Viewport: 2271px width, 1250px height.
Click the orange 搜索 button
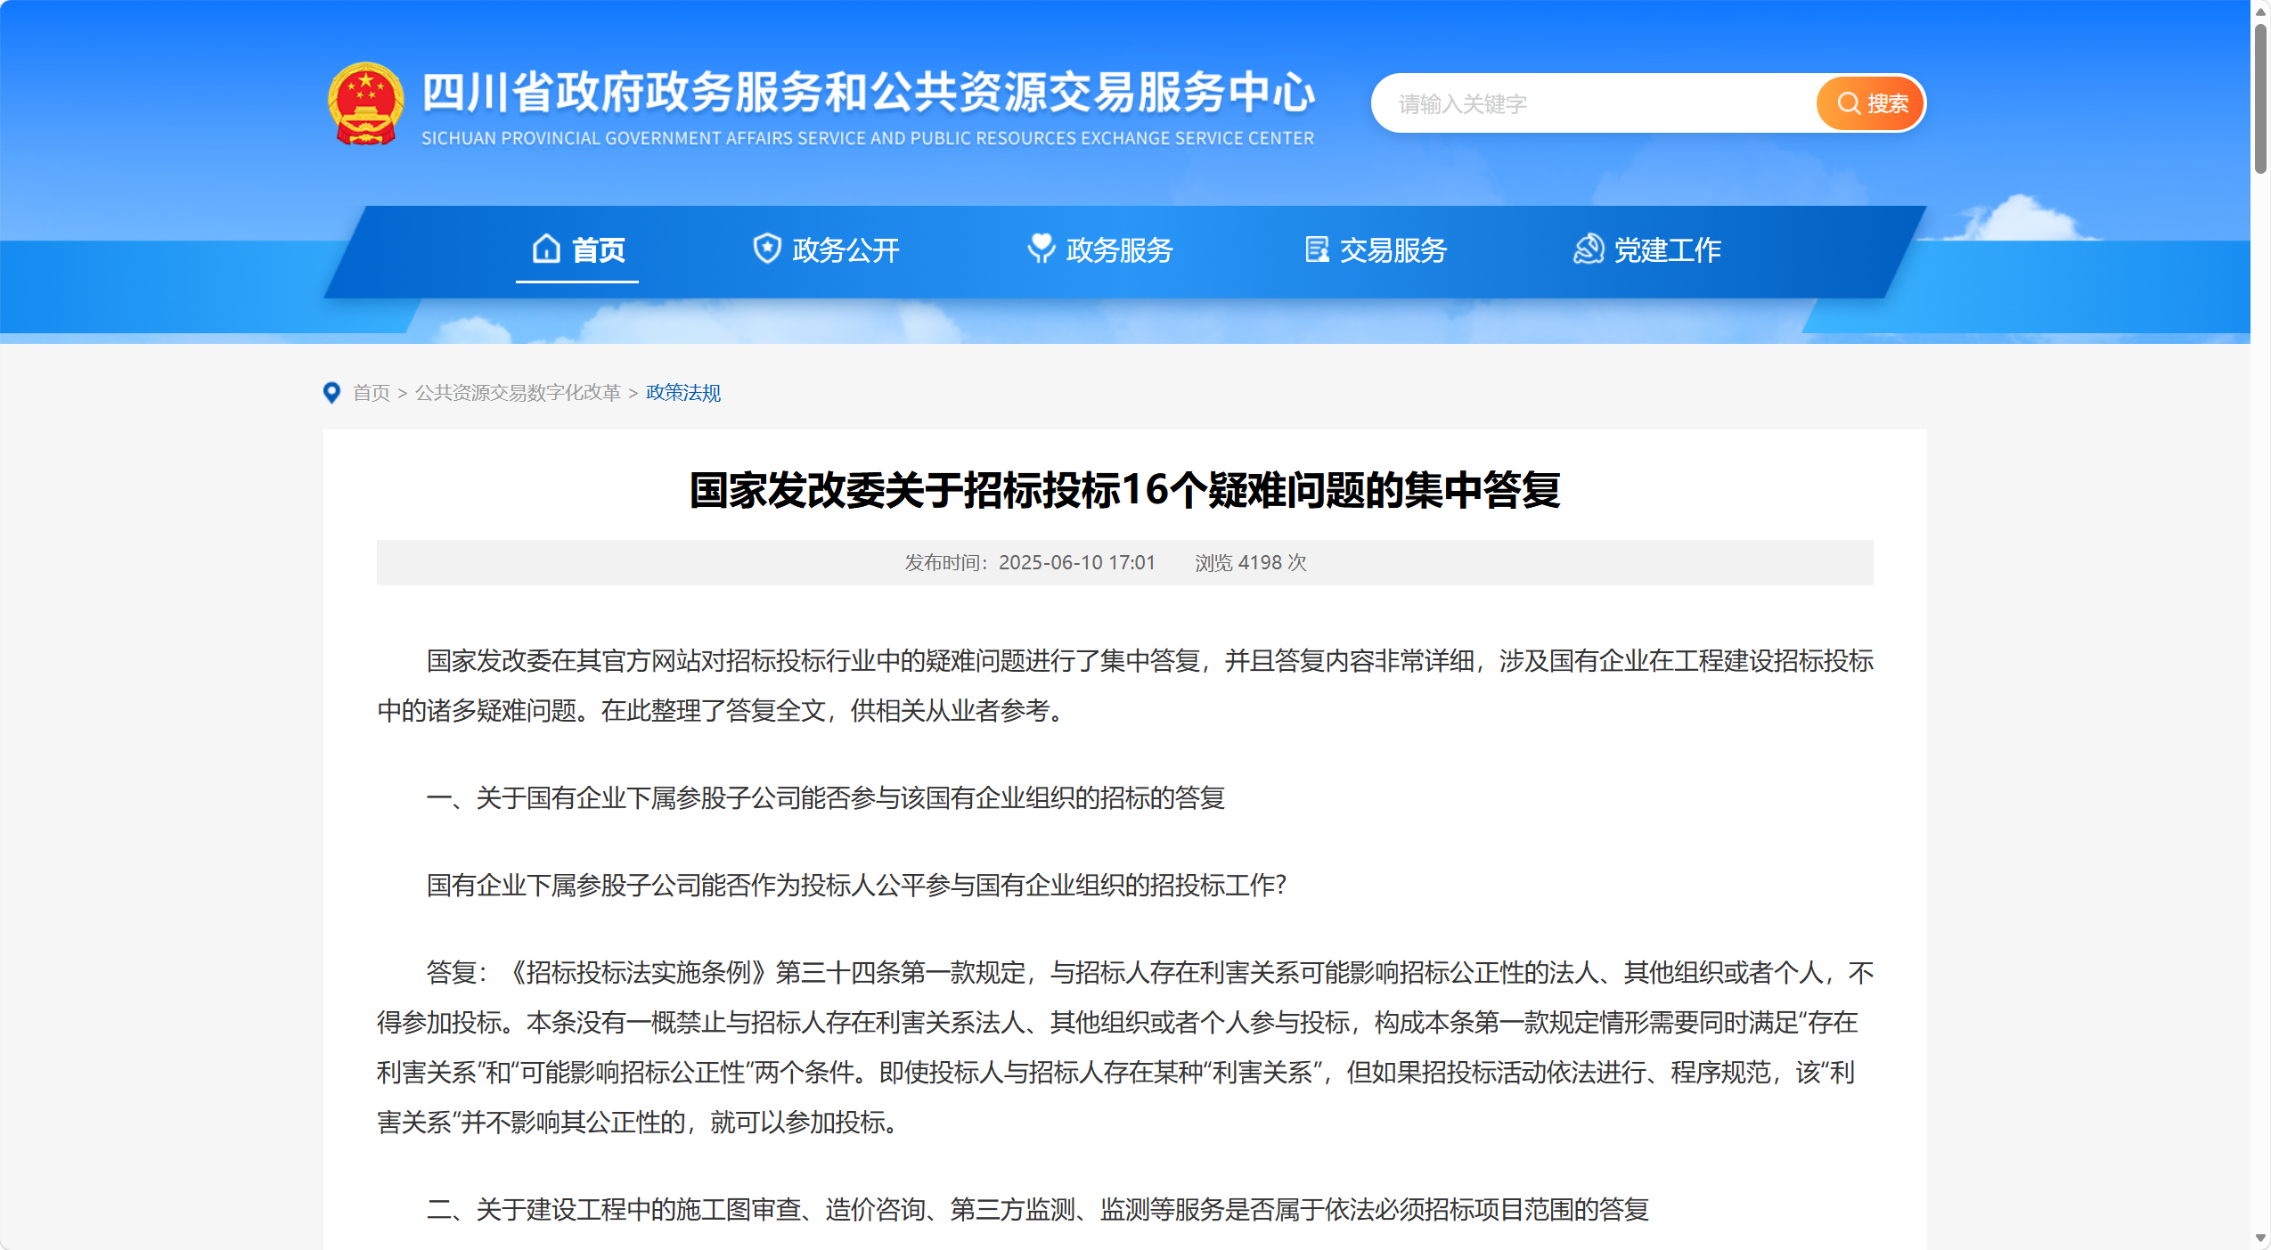click(1870, 103)
